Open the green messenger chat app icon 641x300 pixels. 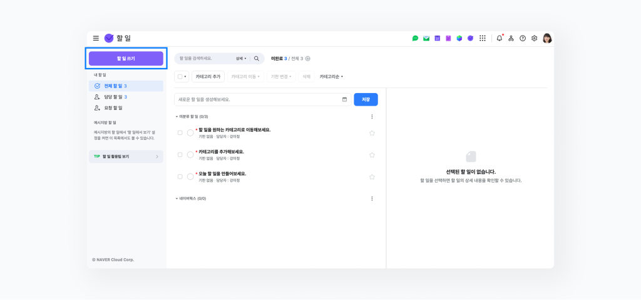[416, 38]
